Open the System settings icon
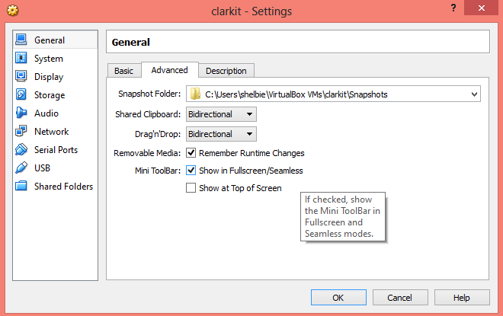The width and height of the screenshot is (503, 316). point(21,58)
